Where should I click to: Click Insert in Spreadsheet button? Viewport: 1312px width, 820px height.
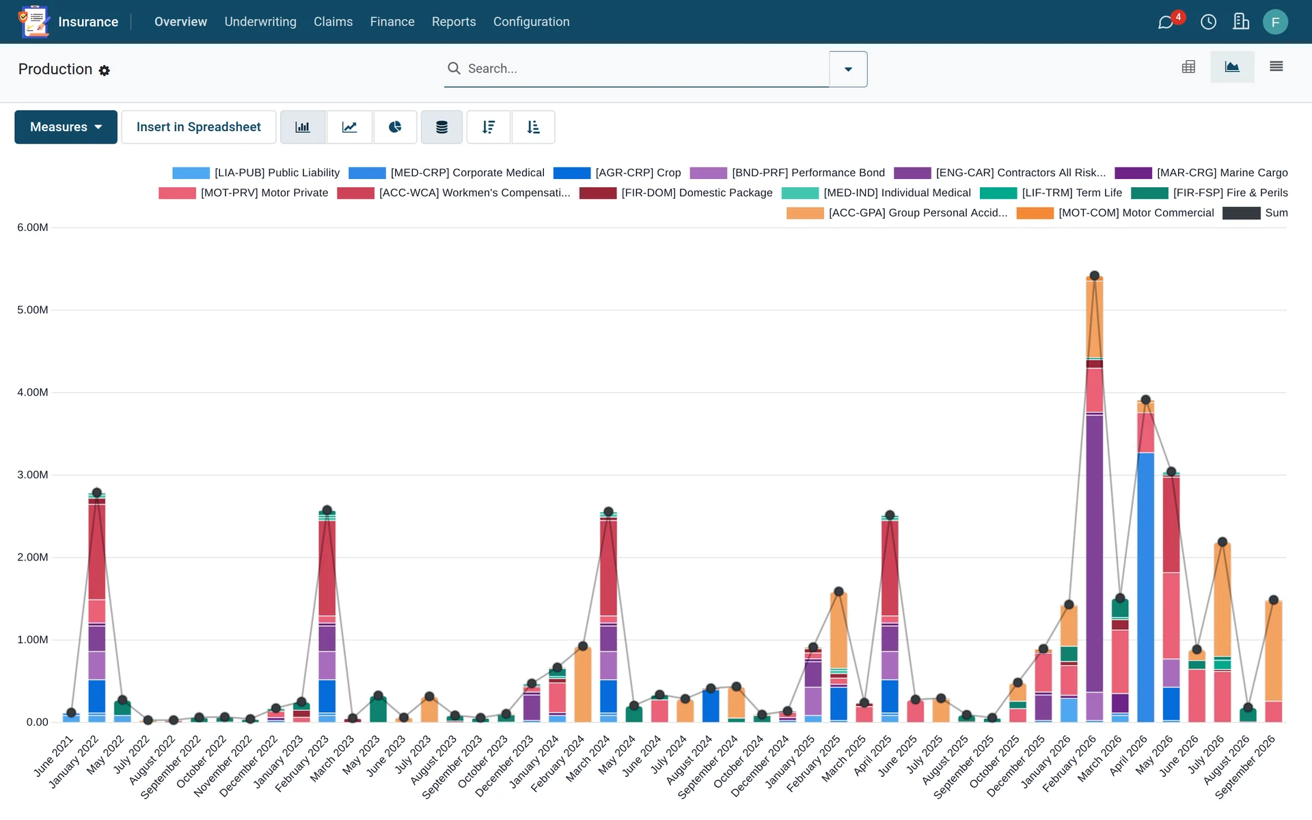click(x=198, y=127)
